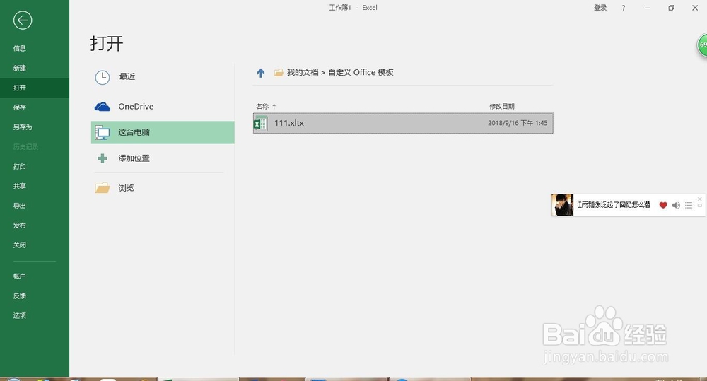Close the music widget popup
This screenshot has width=707, height=381.
pyautogui.click(x=699, y=199)
